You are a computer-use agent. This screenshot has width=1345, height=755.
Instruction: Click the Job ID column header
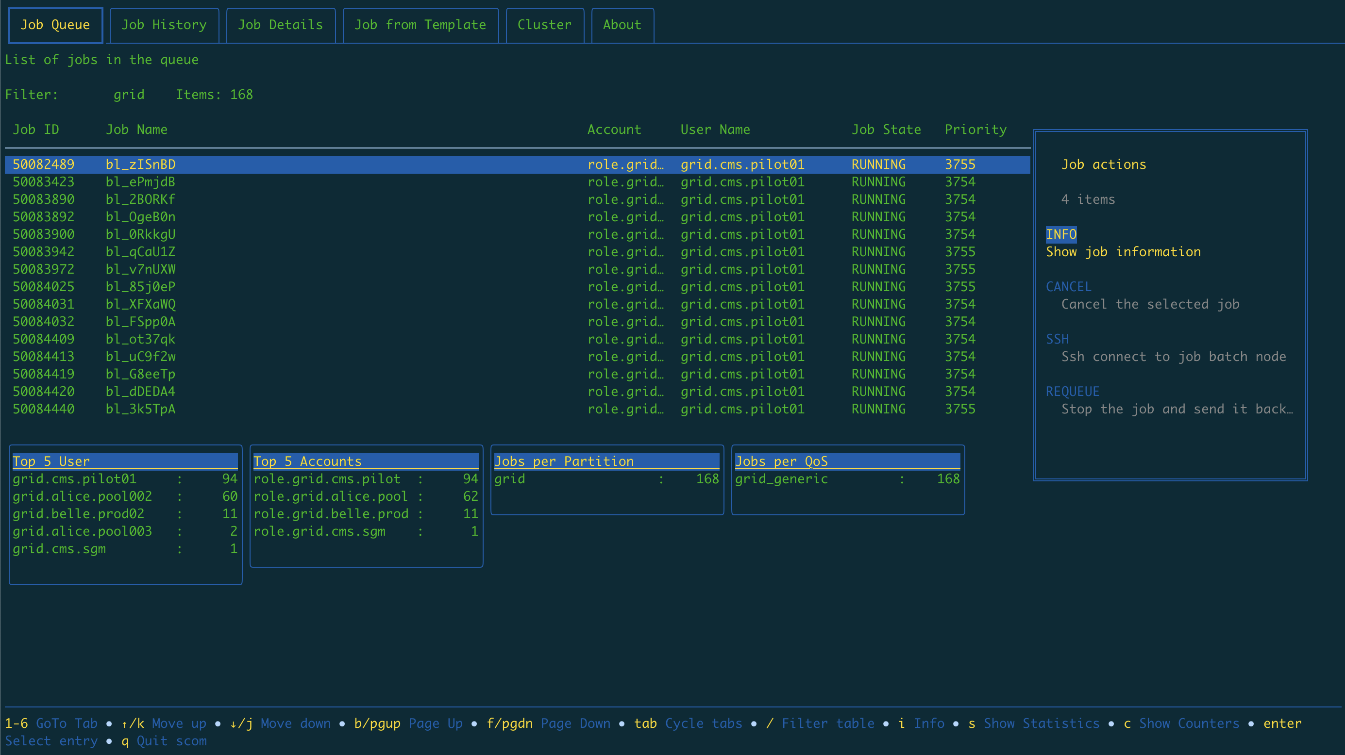tap(35, 130)
